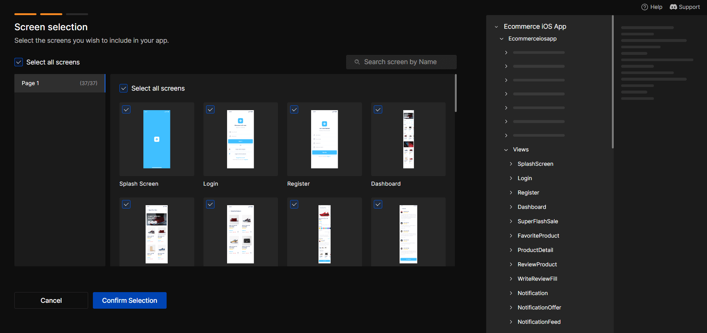The width and height of the screenshot is (707, 333).
Task: Click the Dashboard caption under thumbnail
Action: pos(386,184)
